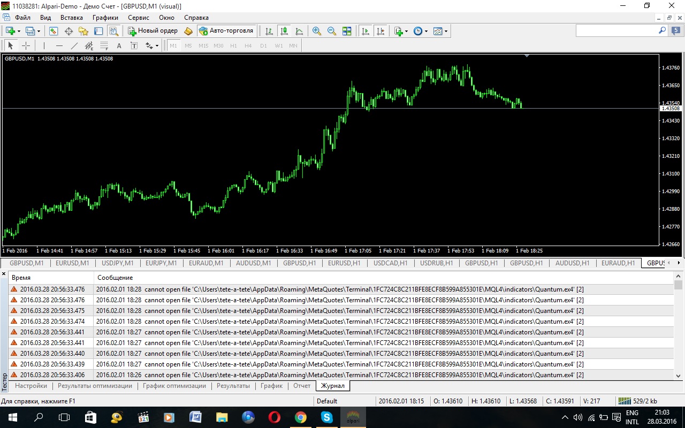Select the M15 timeframe button
Viewport: 685px width, 428px height.
[x=203, y=45]
